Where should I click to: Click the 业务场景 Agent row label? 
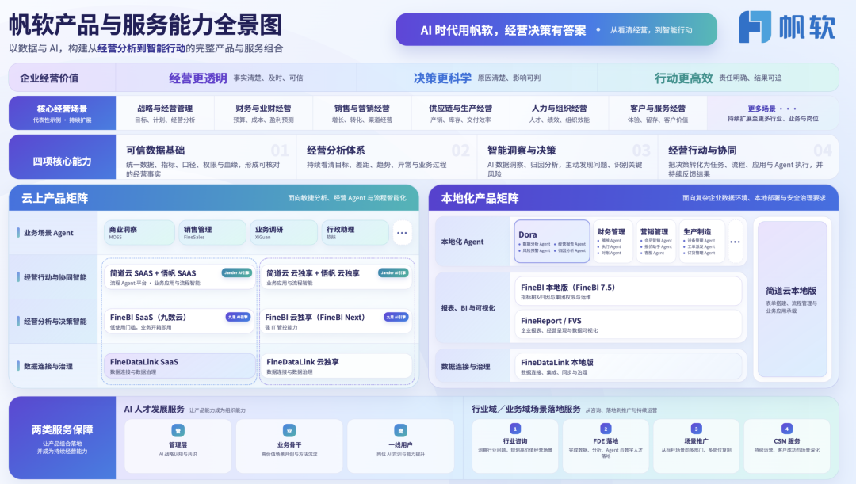point(48,232)
